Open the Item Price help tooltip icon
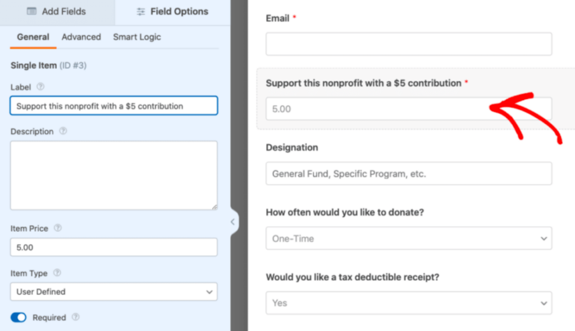The image size is (575, 331). click(x=57, y=229)
